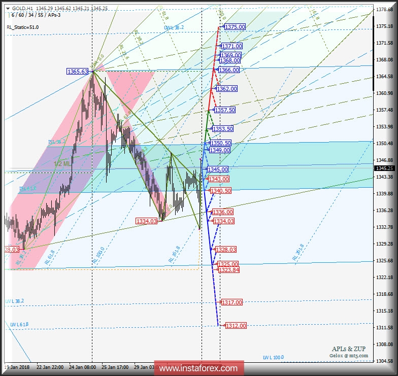Image resolution: width=398 pixels, height=376 pixels.
Task: Click the 1375.00 price label
Action: 235,27
